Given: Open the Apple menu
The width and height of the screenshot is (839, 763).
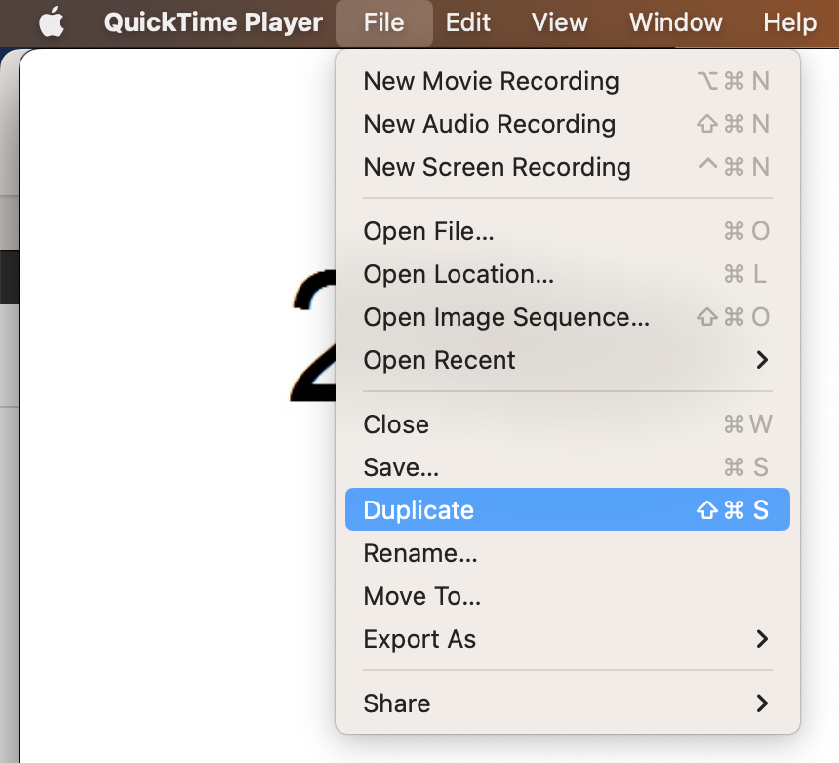Looking at the screenshot, I should [x=51, y=22].
